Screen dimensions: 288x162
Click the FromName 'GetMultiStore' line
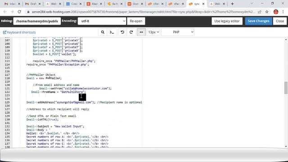pos(58,92)
